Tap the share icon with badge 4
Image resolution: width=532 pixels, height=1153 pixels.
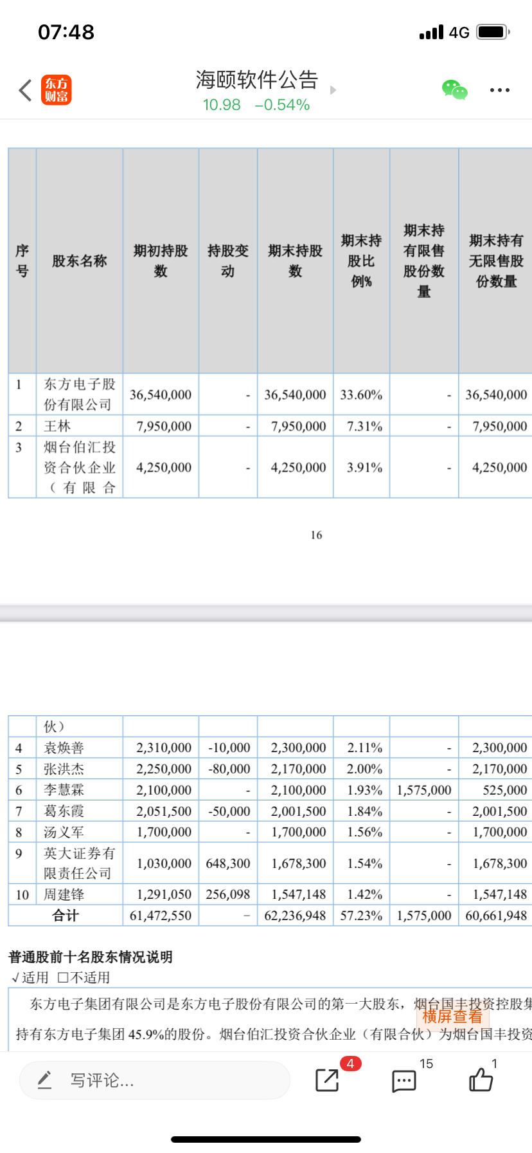click(327, 1080)
